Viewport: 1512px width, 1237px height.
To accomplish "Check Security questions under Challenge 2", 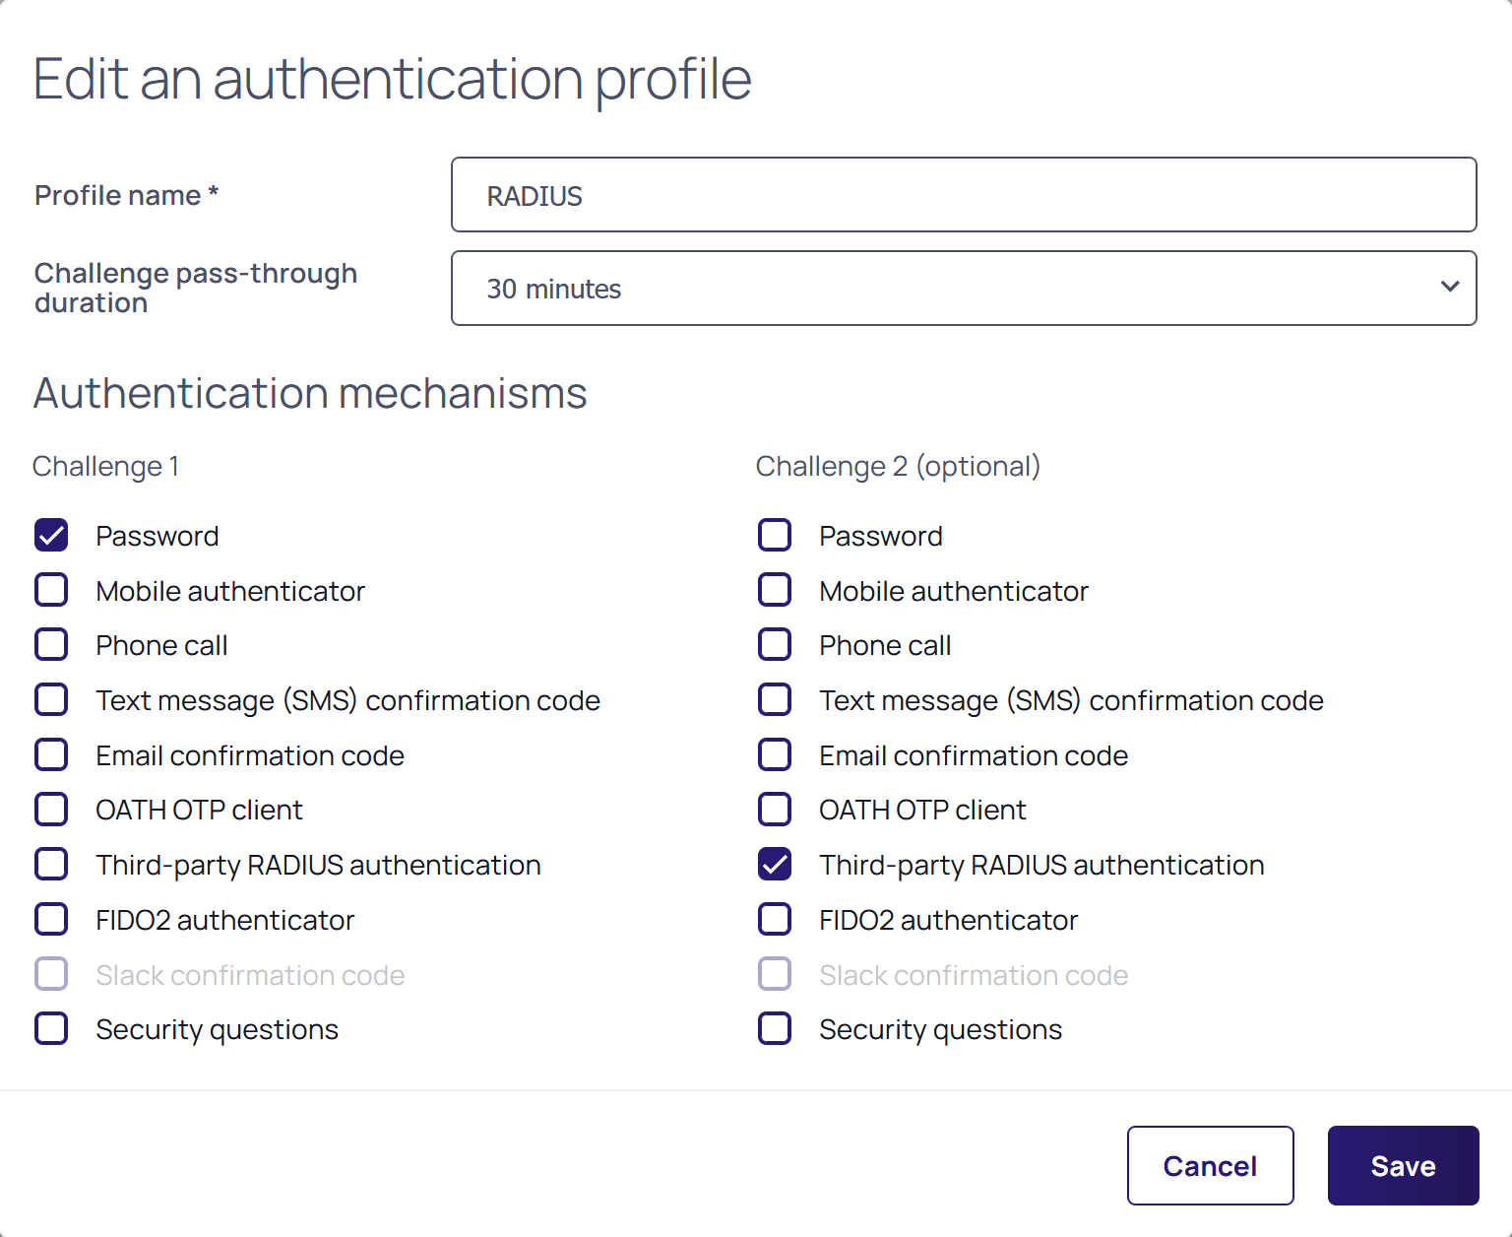I will (x=775, y=1029).
